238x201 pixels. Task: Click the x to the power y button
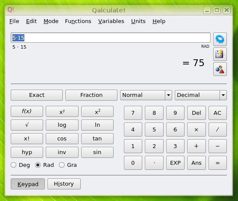[x=62, y=111]
